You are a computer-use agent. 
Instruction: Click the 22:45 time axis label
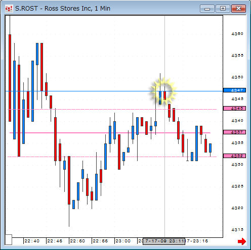55,241
